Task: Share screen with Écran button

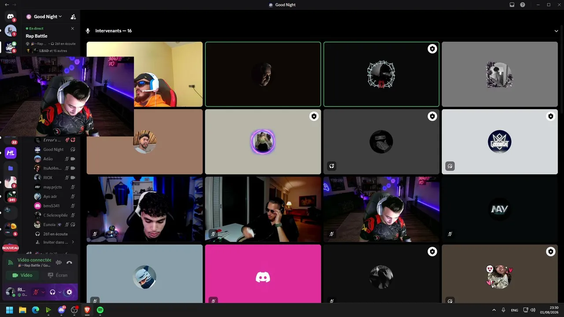Action: pos(58,275)
